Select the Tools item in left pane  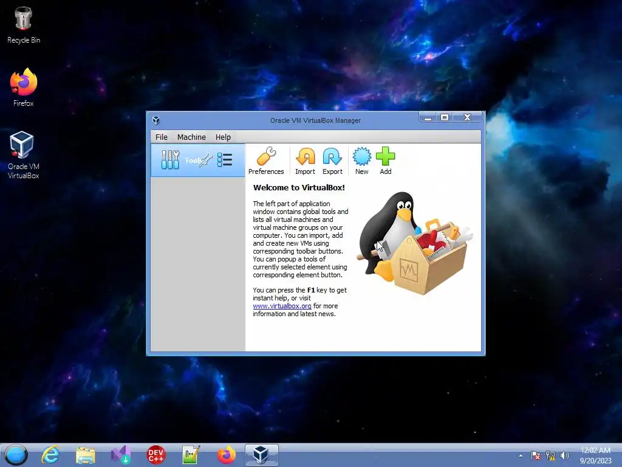198,161
